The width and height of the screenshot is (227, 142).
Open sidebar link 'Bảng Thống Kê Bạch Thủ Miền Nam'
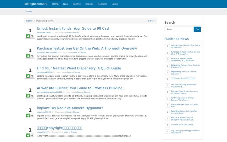coord(184,105)
